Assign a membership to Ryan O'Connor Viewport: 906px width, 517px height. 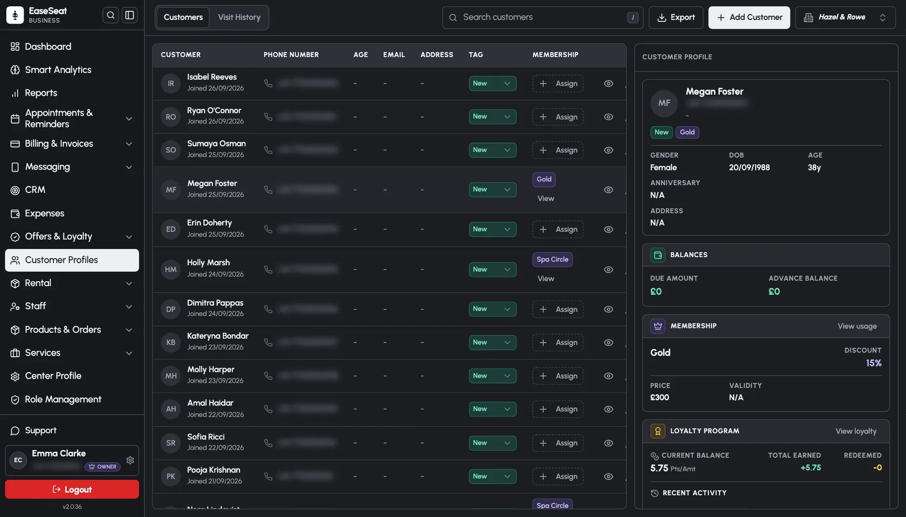pyautogui.click(x=558, y=117)
